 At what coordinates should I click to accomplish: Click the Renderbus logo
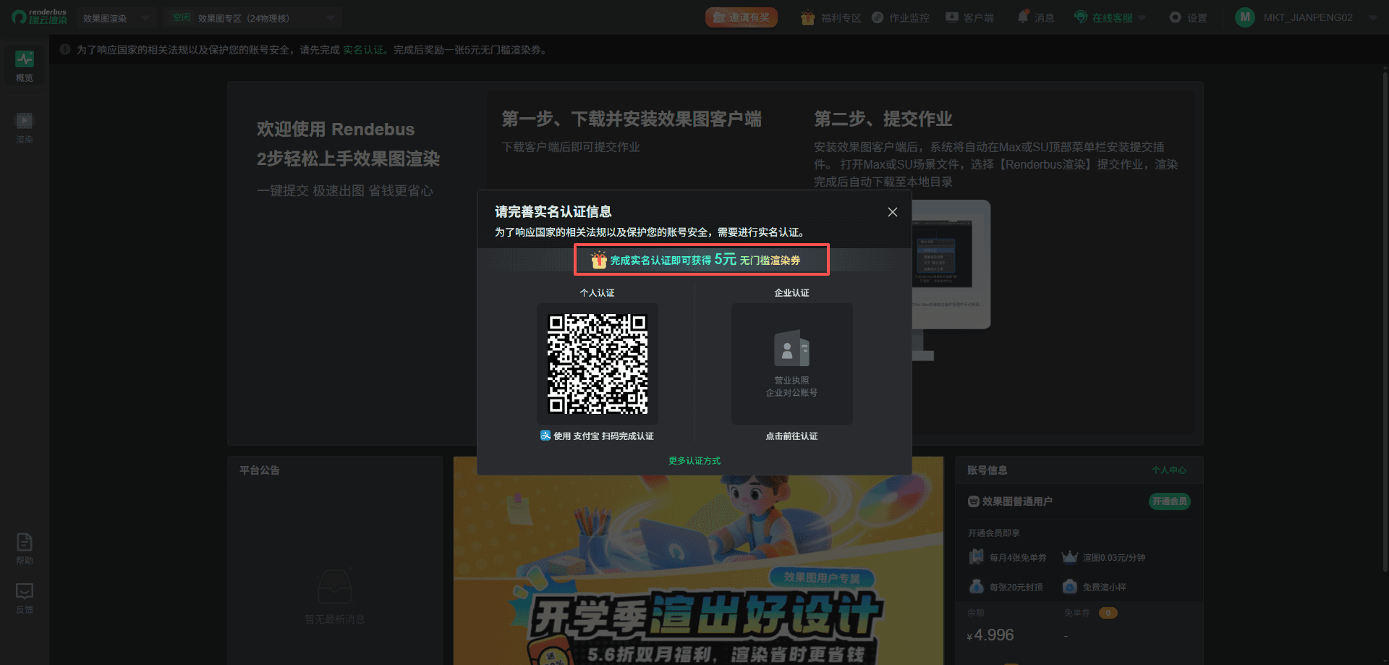40,17
